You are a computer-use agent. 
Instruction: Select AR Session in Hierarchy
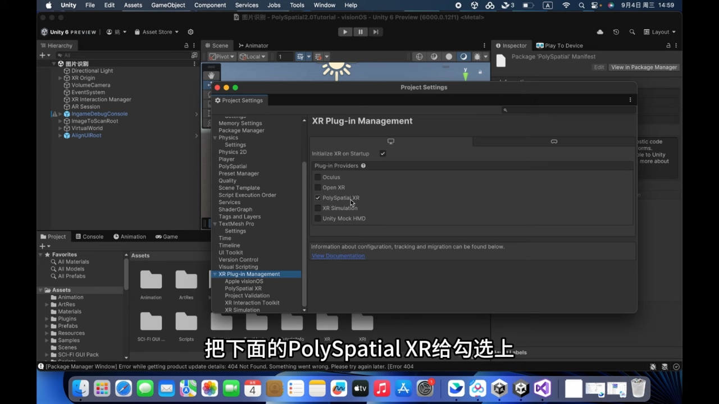[85, 107]
